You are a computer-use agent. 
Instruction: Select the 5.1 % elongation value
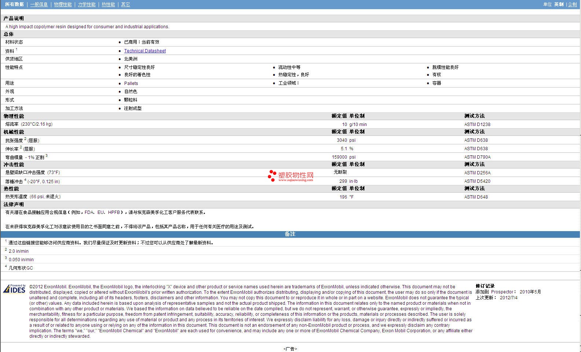point(347,149)
